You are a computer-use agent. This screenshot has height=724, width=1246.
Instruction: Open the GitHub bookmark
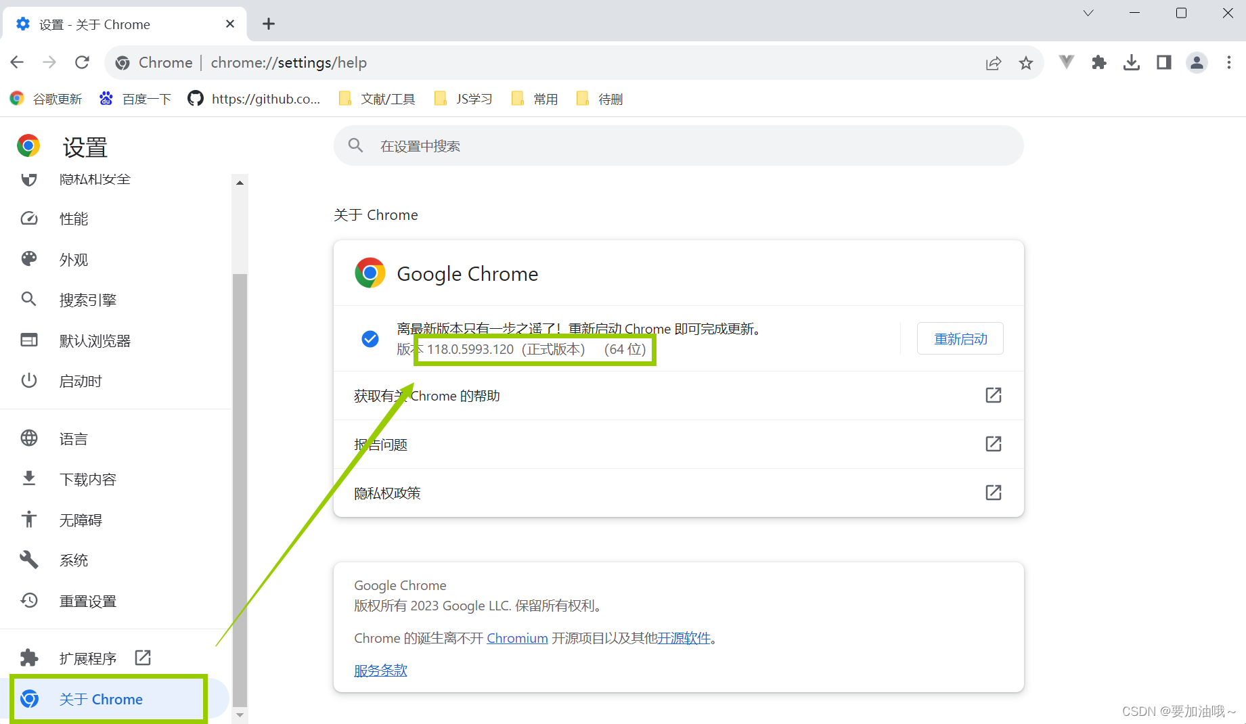pyautogui.click(x=254, y=99)
